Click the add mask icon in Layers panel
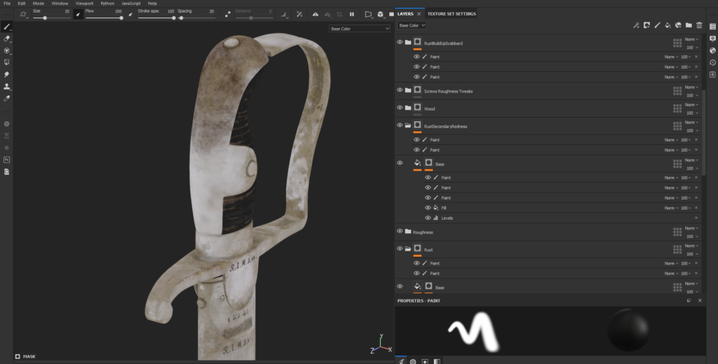This screenshot has width=718, height=364. point(646,25)
